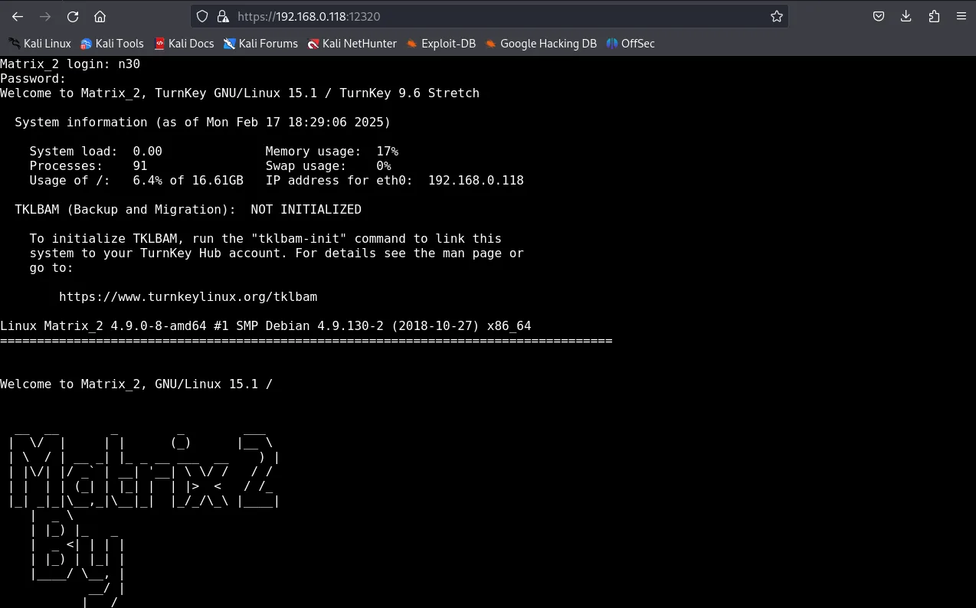Click the 'Memory usage: 17%' text
976x608 pixels.
coord(332,152)
